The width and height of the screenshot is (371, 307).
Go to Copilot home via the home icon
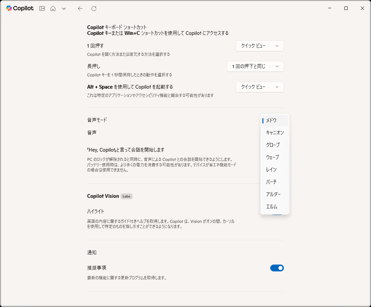click(x=53, y=8)
